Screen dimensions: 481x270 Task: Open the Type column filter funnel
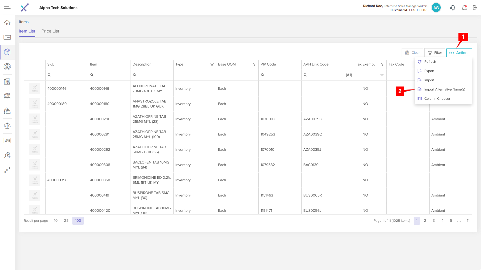coord(212,64)
